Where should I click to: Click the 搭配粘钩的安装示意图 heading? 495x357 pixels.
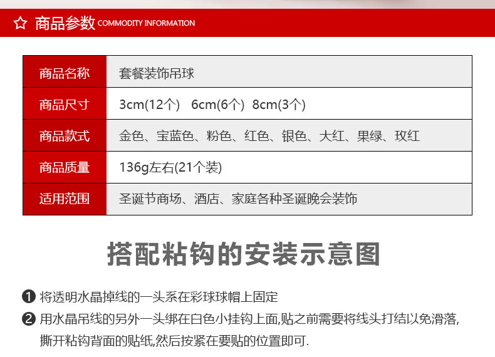(x=243, y=254)
